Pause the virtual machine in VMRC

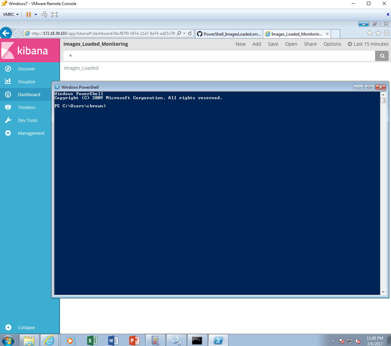point(29,15)
